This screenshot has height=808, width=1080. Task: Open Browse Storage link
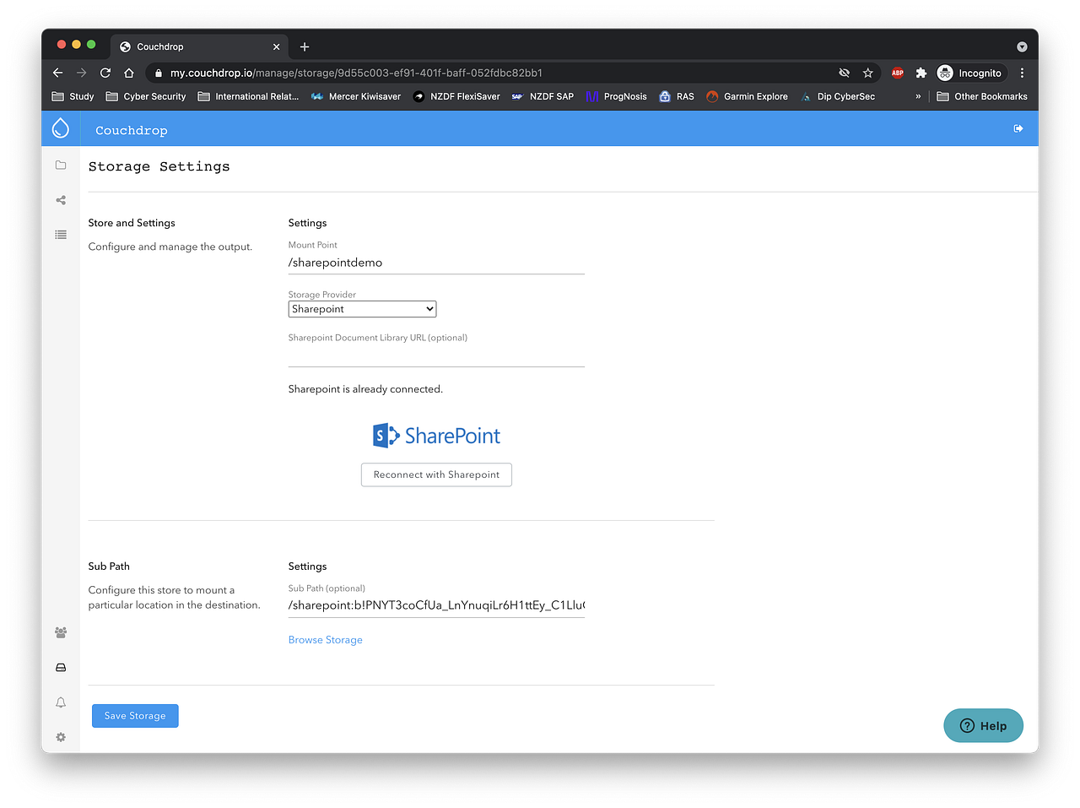pyautogui.click(x=325, y=639)
